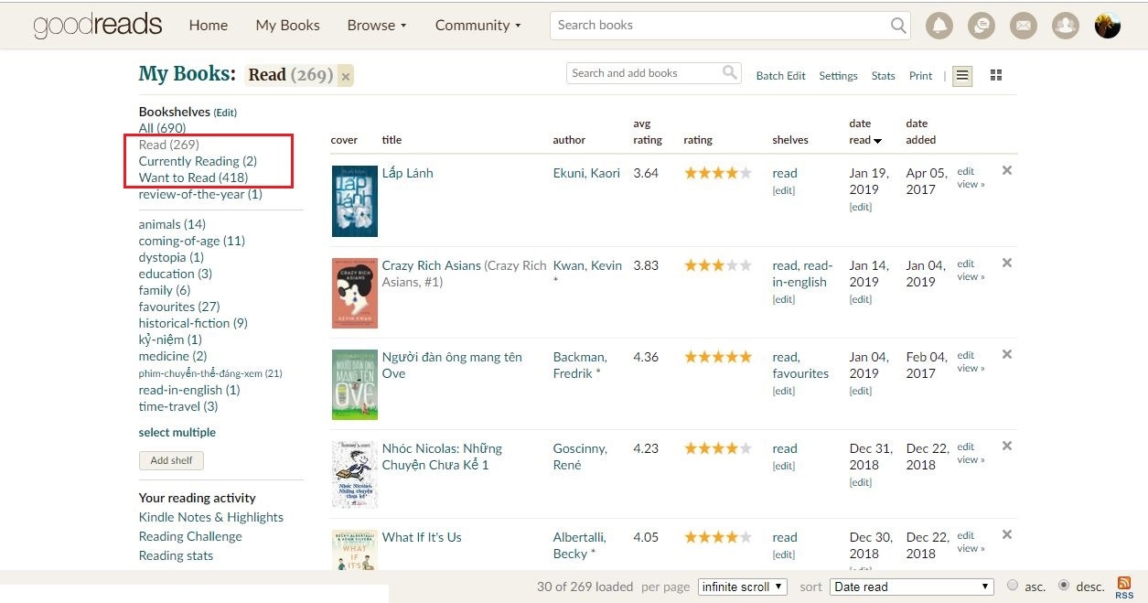The image size is (1148, 603).
Task: Click select multiple link
Action: pyautogui.click(x=177, y=432)
